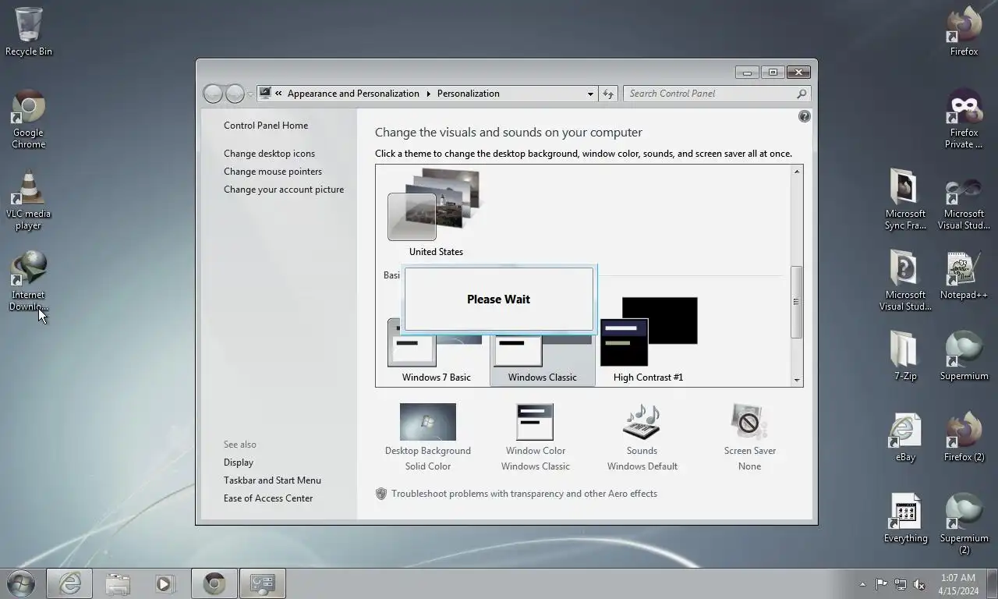Go back with the Back button
The width and height of the screenshot is (998, 599).
click(213, 94)
